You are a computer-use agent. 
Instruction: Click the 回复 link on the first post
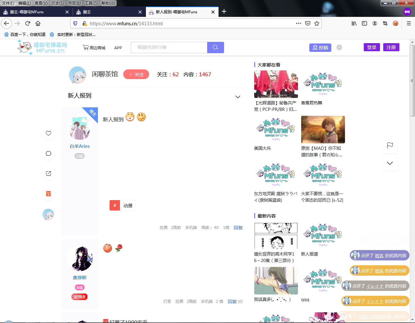coord(238,228)
